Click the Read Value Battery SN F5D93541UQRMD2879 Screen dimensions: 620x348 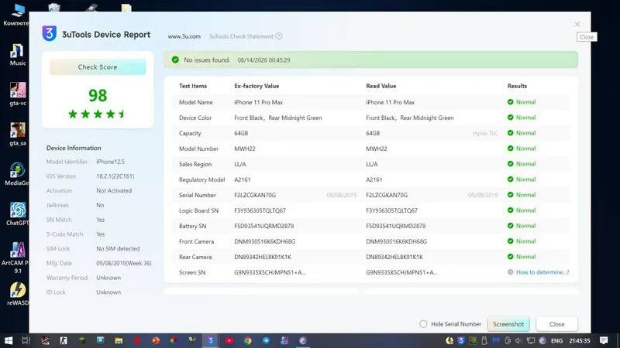(396, 226)
